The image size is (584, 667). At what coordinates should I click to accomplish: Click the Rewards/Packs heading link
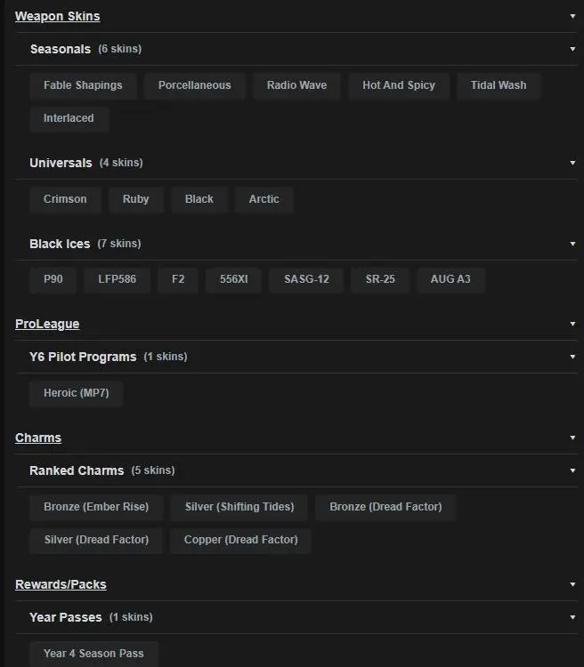point(61,584)
